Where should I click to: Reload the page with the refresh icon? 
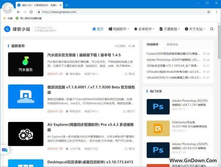31,12
